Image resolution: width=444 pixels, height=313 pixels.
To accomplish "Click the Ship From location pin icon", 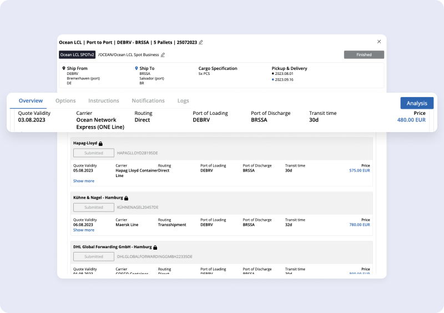I will [64, 68].
